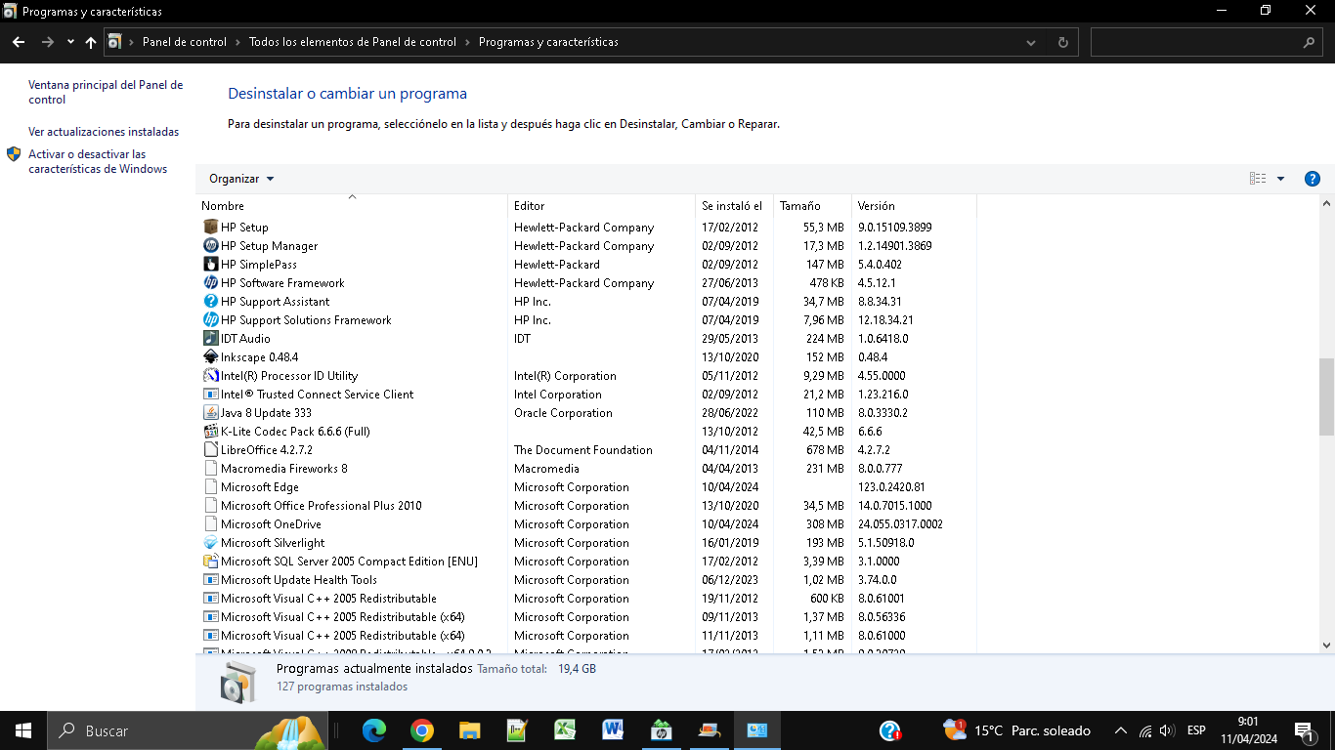Click the HP Setup Manager icon

[210, 245]
